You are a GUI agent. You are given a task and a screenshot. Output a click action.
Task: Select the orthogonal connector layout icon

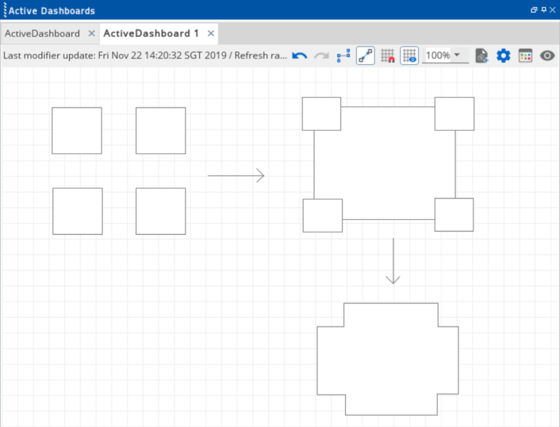(344, 56)
